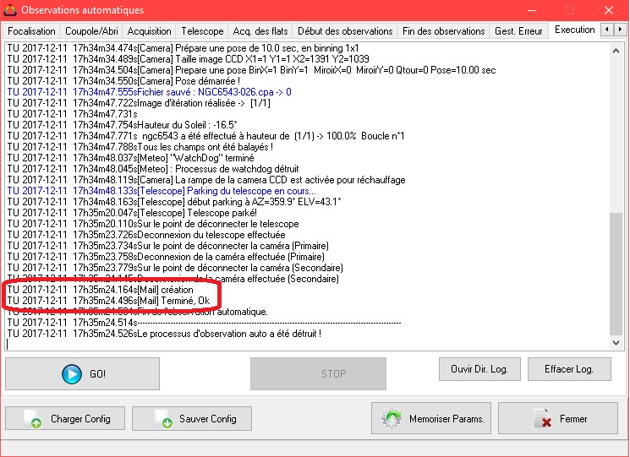Image resolution: width=630 pixels, height=457 pixels.
Task: Click the blue play icon on GO! button
Action: point(73,373)
